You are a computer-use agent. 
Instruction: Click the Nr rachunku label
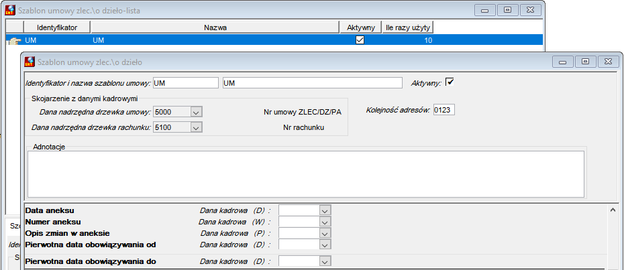pos(305,128)
